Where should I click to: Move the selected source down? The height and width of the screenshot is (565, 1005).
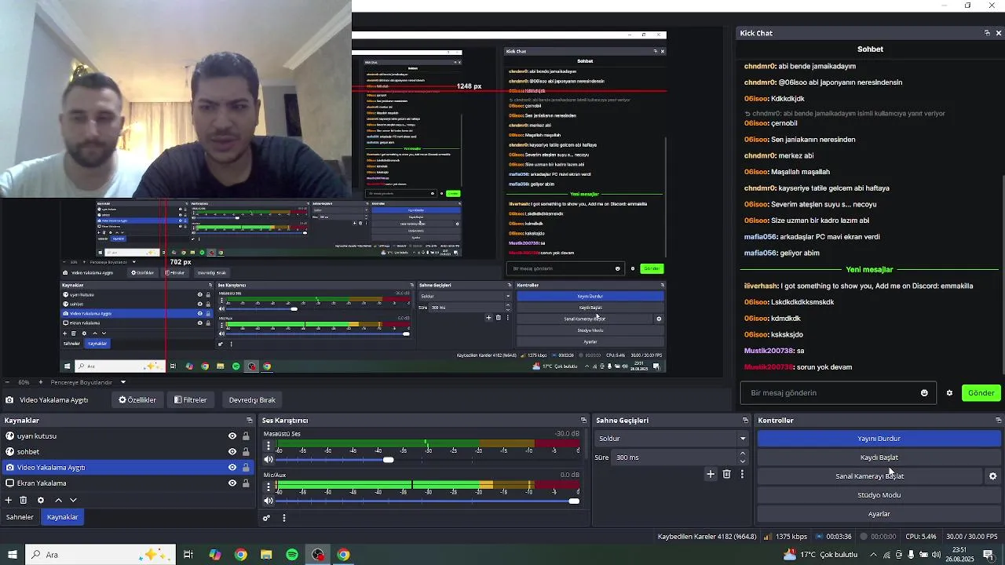point(73,500)
